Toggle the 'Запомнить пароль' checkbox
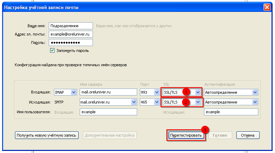 click(53, 51)
